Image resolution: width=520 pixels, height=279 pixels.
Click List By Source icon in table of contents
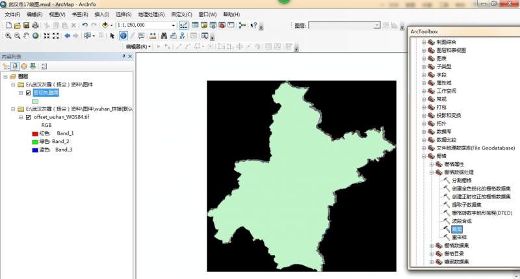tap(15, 66)
